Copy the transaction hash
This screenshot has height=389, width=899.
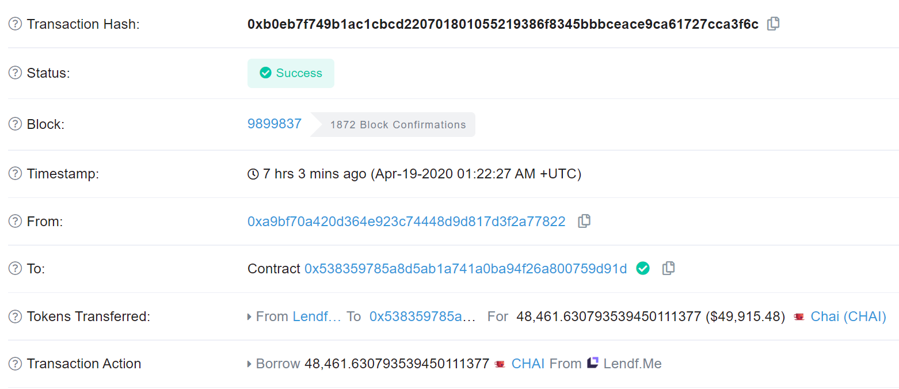773,24
